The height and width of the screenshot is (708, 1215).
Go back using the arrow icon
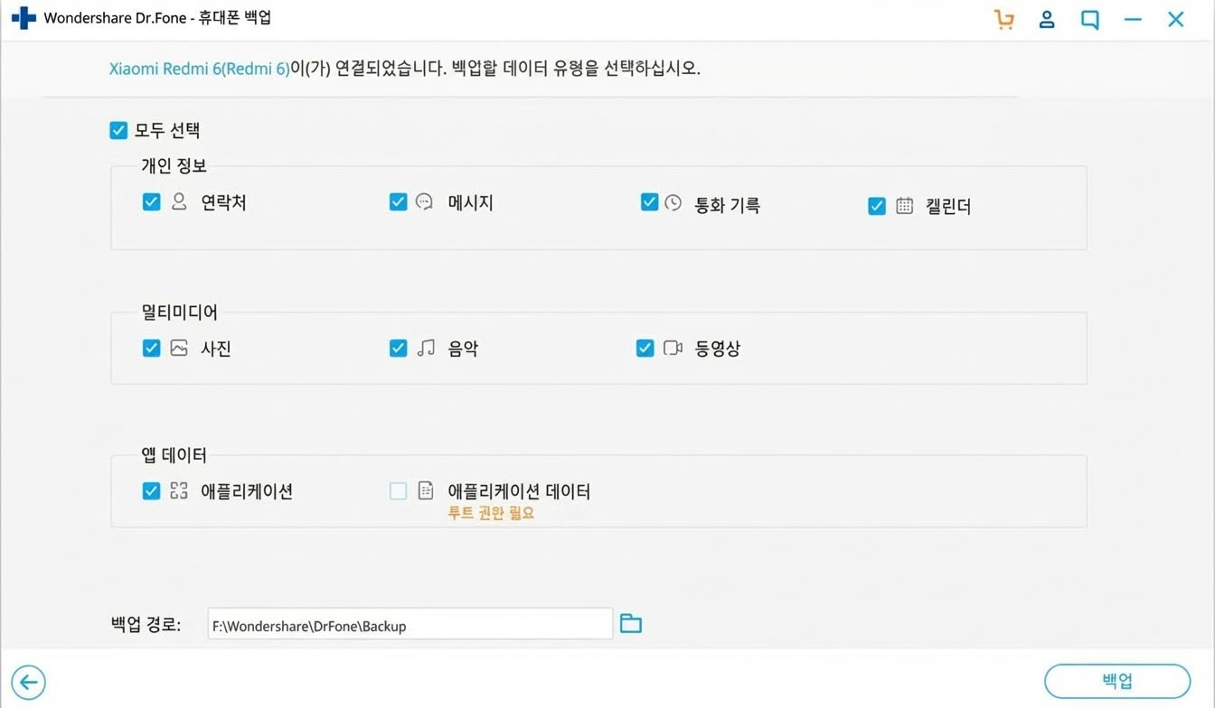click(x=30, y=682)
